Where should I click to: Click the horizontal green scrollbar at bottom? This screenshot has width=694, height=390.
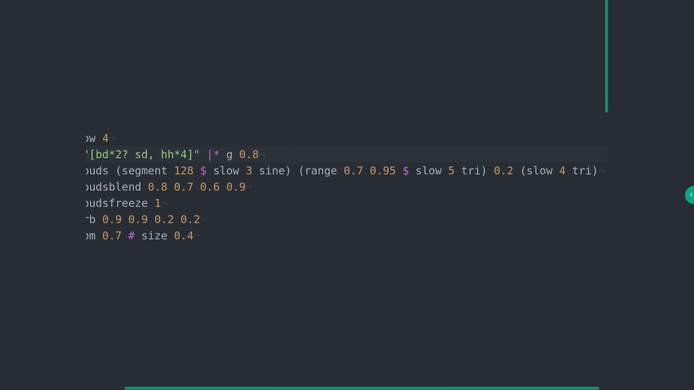(x=362, y=388)
